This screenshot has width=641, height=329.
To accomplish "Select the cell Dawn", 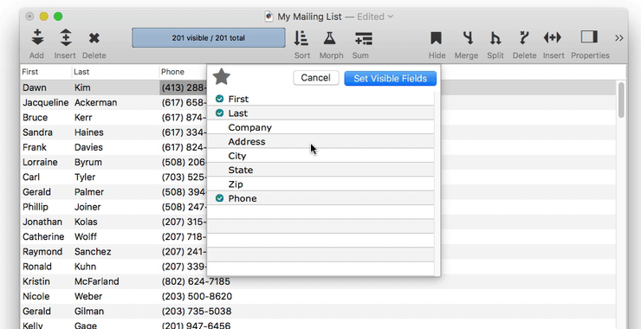I will click(35, 87).
